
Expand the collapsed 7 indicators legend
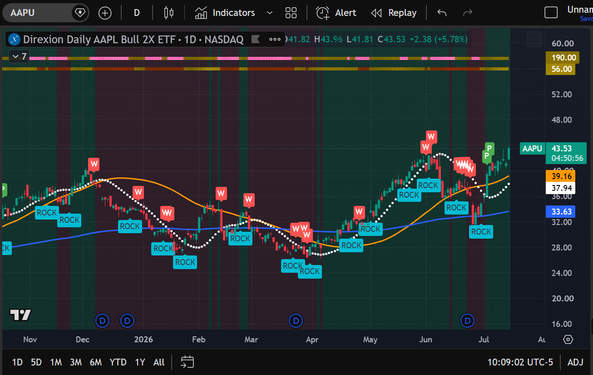coord(19,56)
